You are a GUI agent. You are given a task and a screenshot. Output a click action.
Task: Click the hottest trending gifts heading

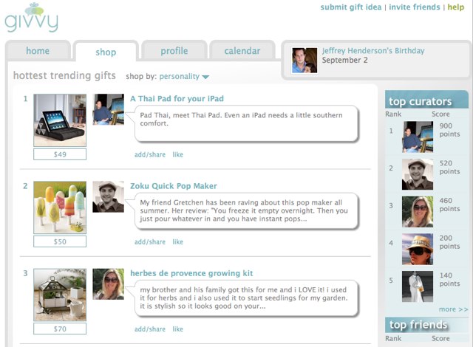pyautogui.click(x=64, y=75)
